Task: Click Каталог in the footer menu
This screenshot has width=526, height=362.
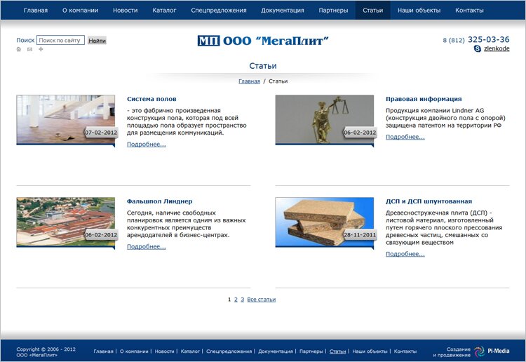Action: point(190,351)
